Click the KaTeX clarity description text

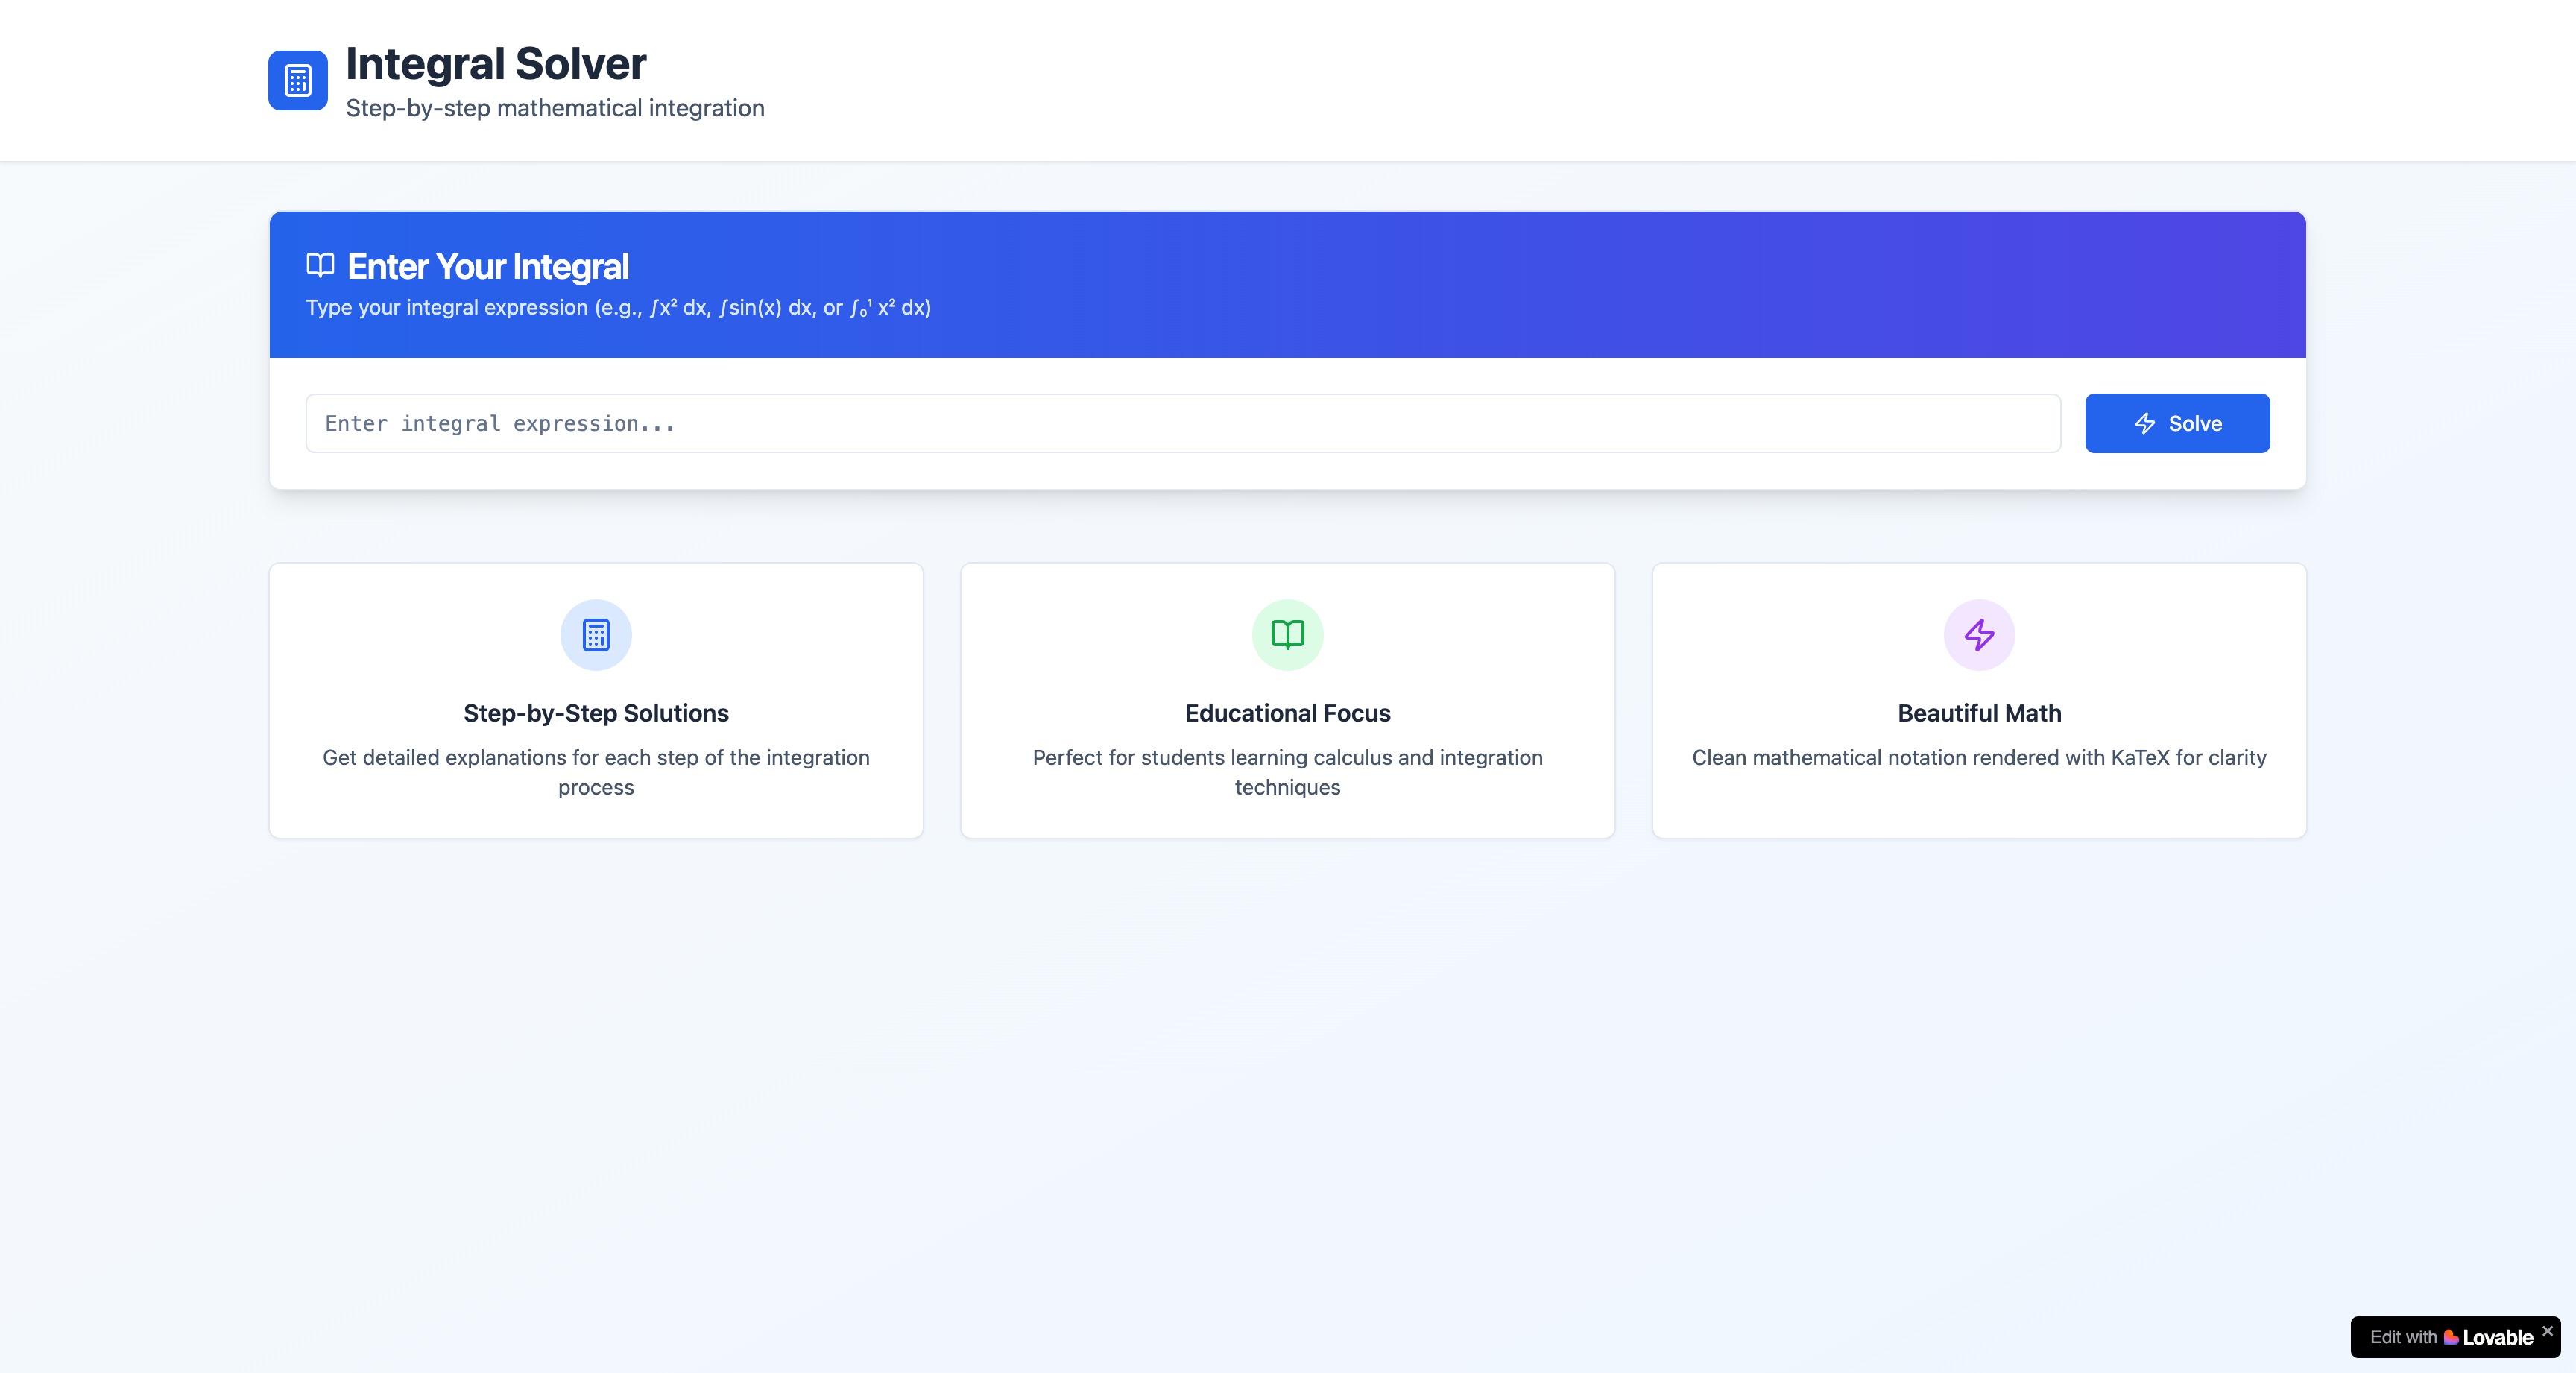click(x=1978, y=757)
